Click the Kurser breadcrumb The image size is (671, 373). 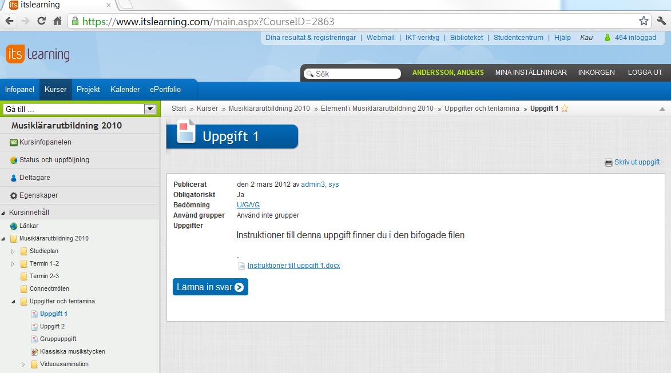point(208,109)
